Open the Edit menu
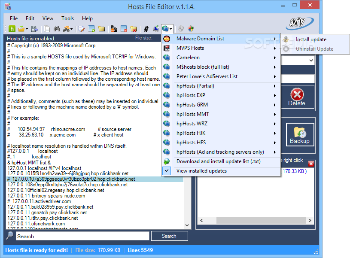The image size is (350, 258). tap(30, 18)
